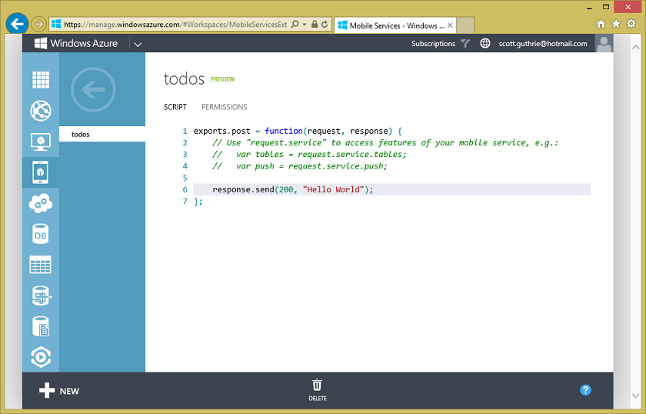
Task: Click the 'var tables' comment line
Action: pyautogui.click(x=309, y=154)
